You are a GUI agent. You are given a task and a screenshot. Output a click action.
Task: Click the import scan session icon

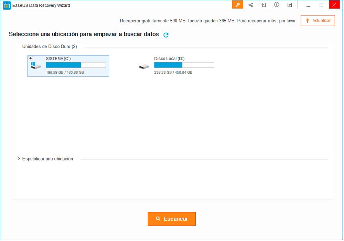pos(264,5)
